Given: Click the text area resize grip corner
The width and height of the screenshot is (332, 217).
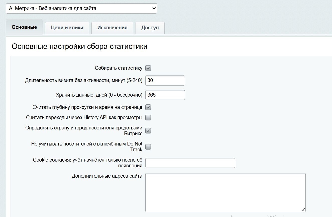Looking at the screenshot, I should [x=303, y=209].
